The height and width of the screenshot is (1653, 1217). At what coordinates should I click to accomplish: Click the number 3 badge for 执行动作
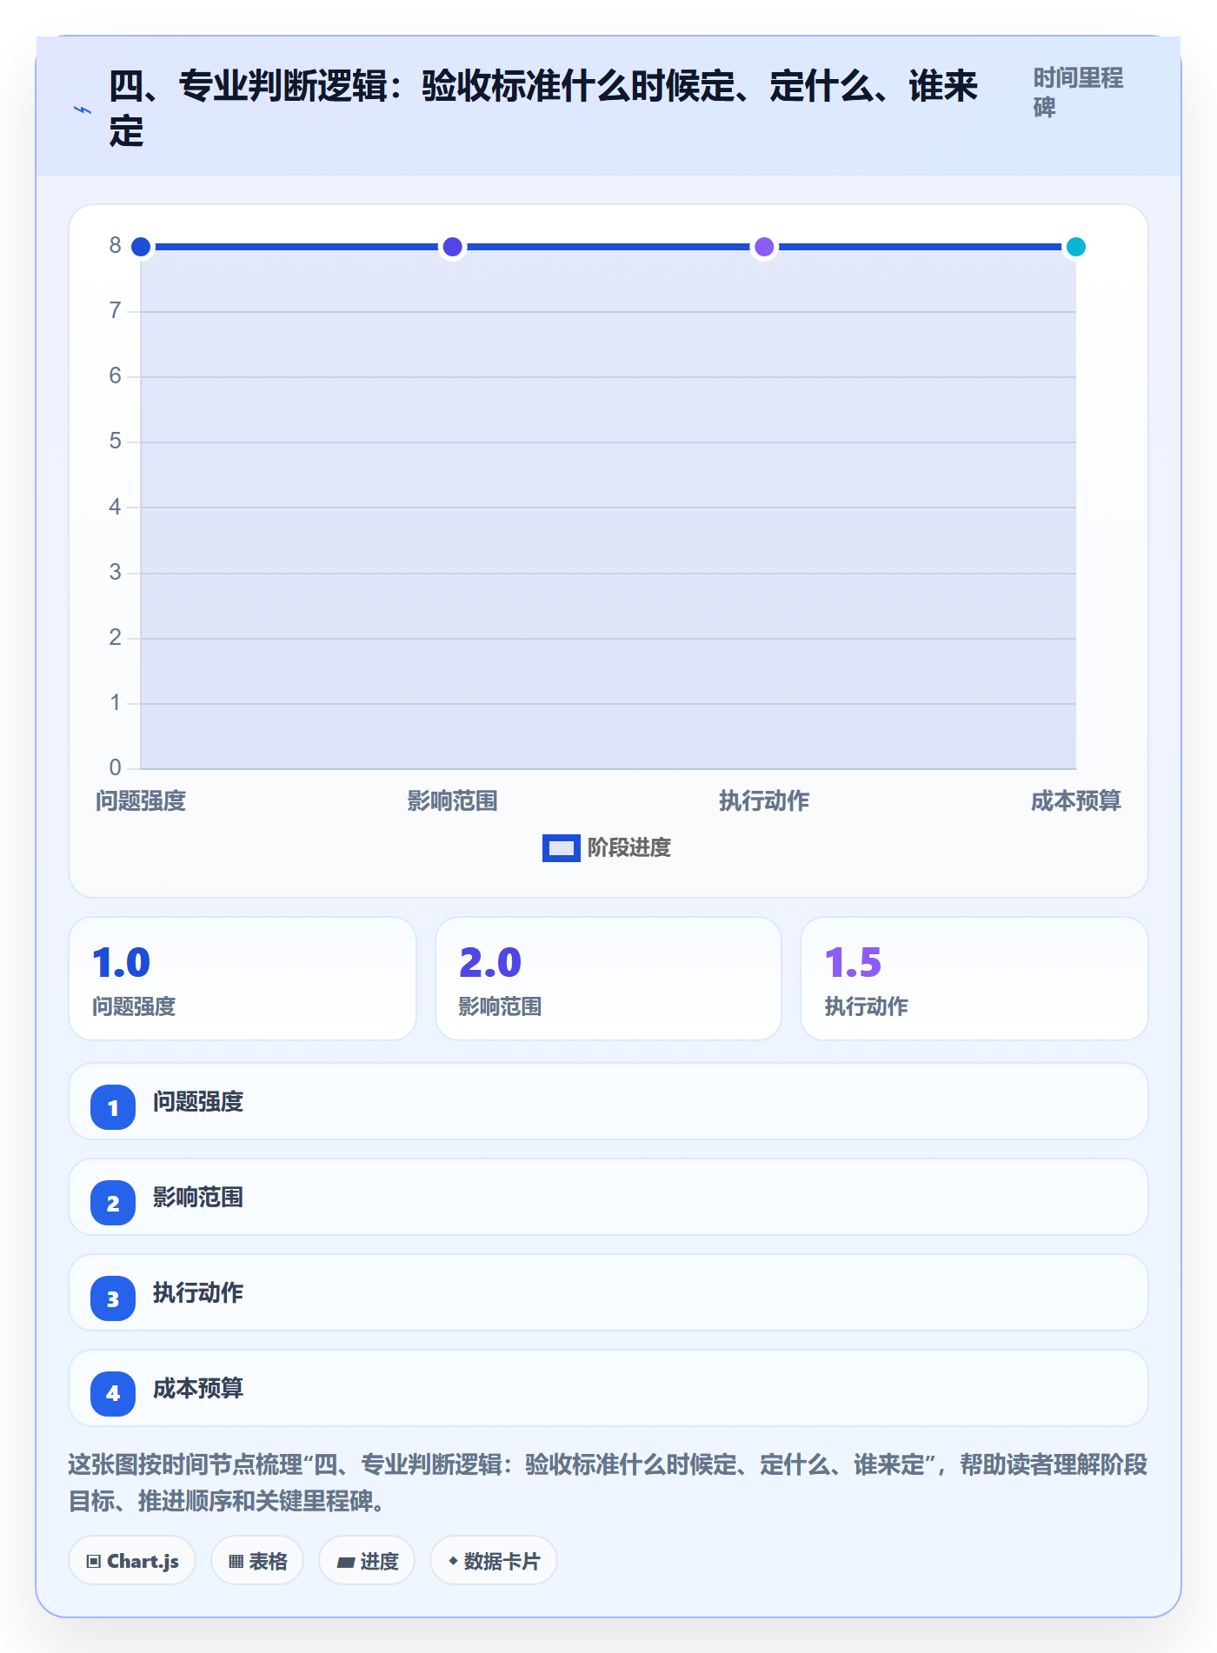(113, 1298)
